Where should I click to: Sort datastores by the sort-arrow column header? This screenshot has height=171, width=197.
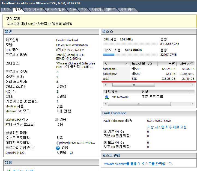point(116,64)
